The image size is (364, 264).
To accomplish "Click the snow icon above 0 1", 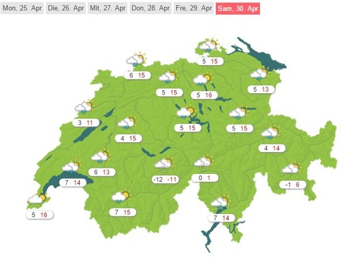I will [204, 163].
